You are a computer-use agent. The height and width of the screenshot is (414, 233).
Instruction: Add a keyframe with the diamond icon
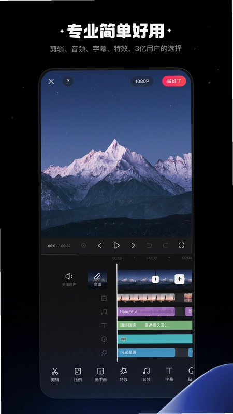(x=83, y=245)
